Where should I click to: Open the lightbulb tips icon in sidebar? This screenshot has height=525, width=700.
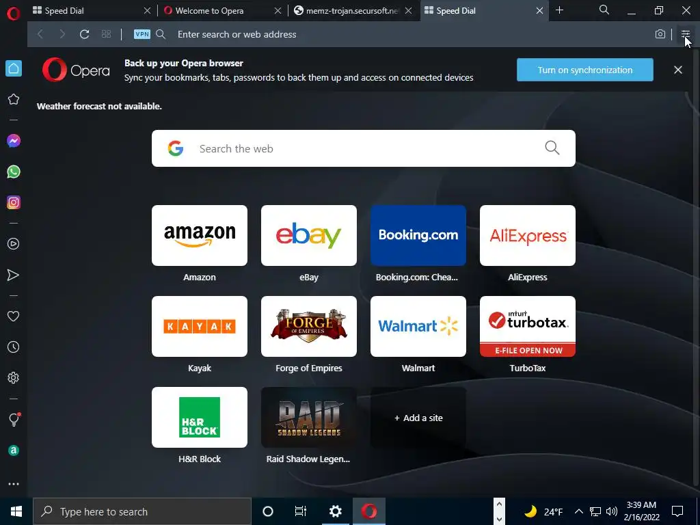tap(14, 419)
